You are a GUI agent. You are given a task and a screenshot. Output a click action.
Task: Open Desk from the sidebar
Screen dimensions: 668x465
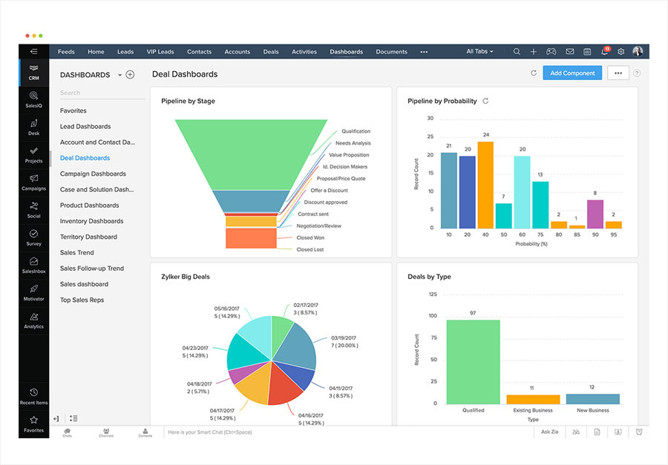[33, 128]
